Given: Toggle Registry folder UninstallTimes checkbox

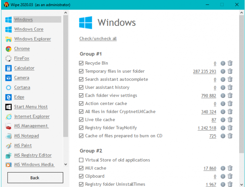Looking at the screenshot, I should pos(81,184).
